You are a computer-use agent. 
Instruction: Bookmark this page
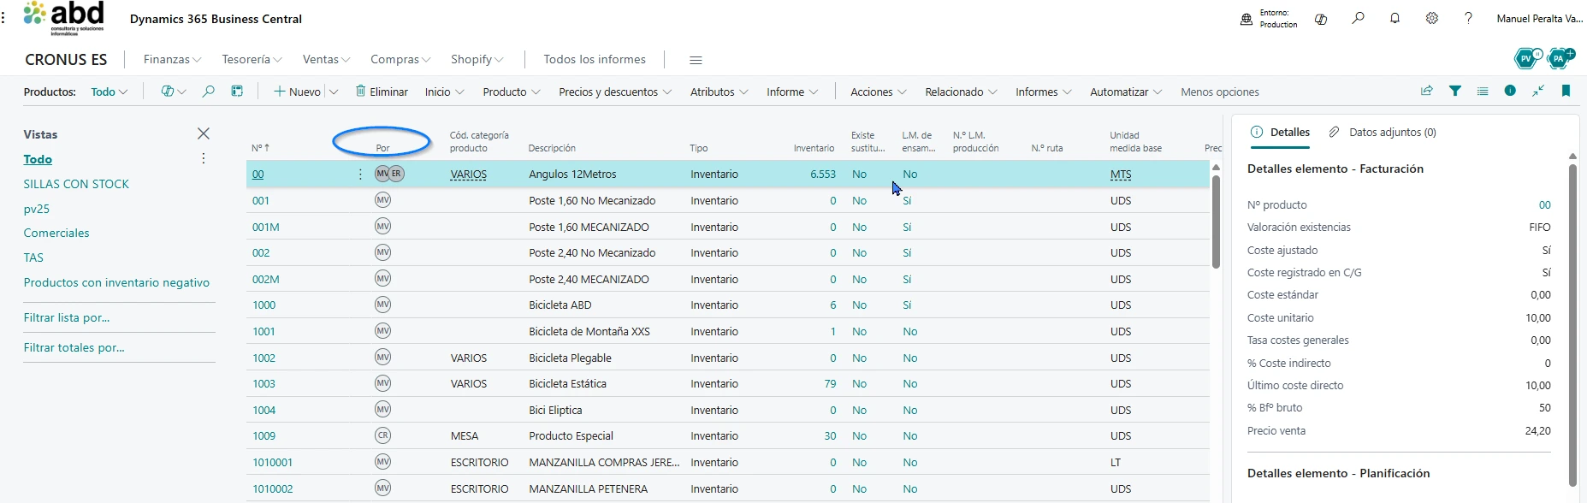coord(1566,91)
